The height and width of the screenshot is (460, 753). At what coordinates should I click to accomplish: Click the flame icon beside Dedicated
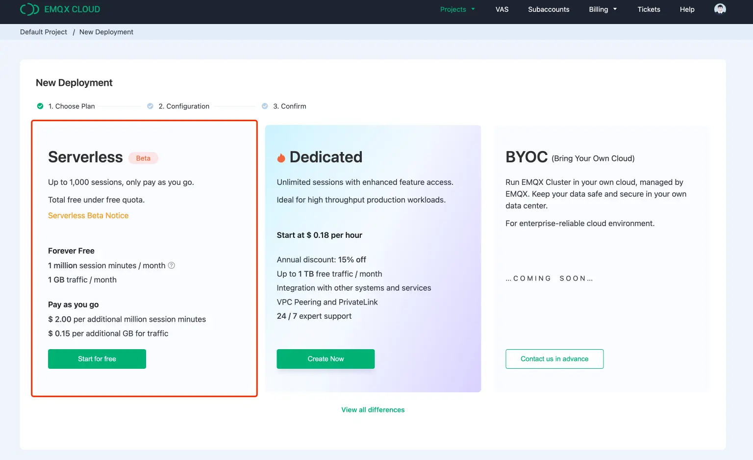[281, 157]
